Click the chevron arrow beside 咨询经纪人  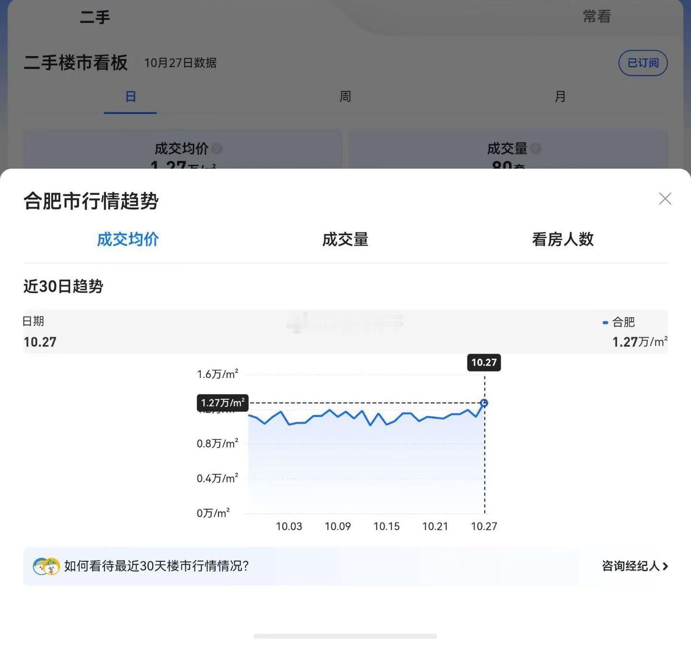point(665,566)
